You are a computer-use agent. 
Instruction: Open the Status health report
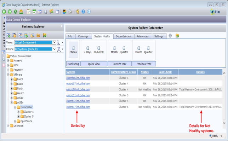point(73,50)
